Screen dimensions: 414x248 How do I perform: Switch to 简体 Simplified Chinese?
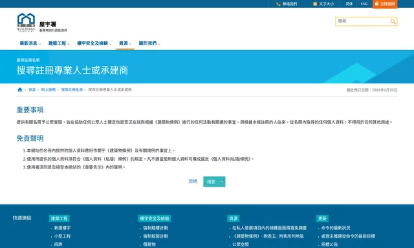349,4
